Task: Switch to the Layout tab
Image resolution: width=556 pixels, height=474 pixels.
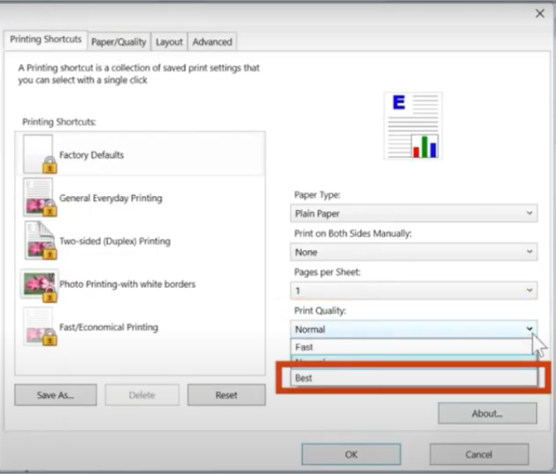Action: [x=169, y=42]
